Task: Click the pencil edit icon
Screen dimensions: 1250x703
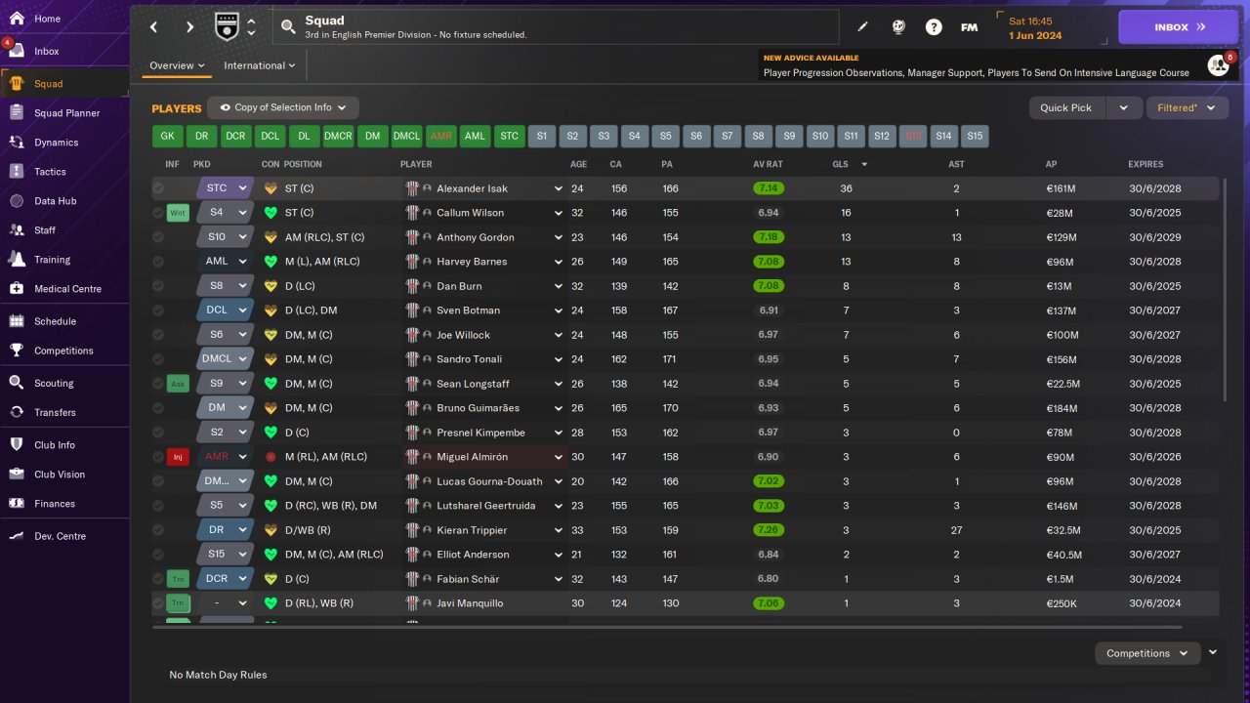Action: (x=862, y=27)
